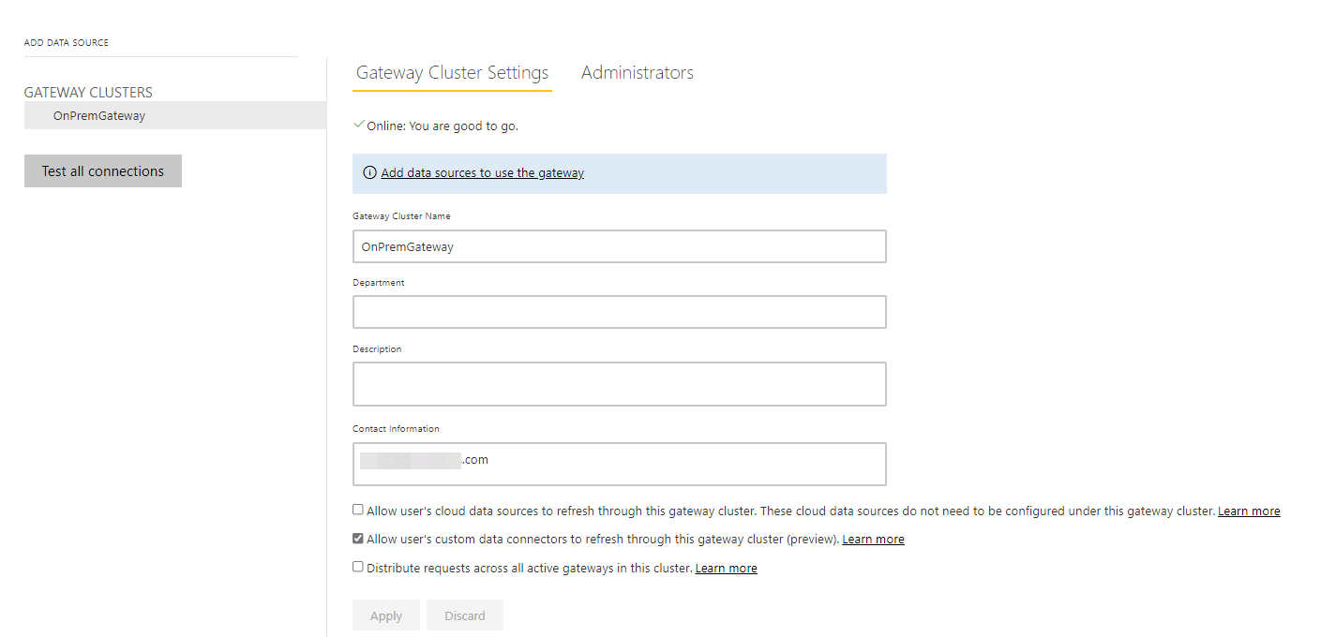Select the Description text box
This screenshot has width=1336, height=637.
[x=619, y=384]
